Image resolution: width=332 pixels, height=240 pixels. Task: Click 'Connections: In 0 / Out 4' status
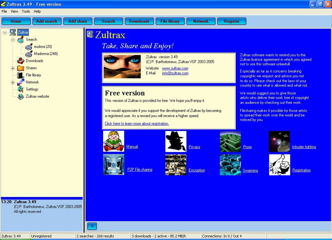point(222,236)
